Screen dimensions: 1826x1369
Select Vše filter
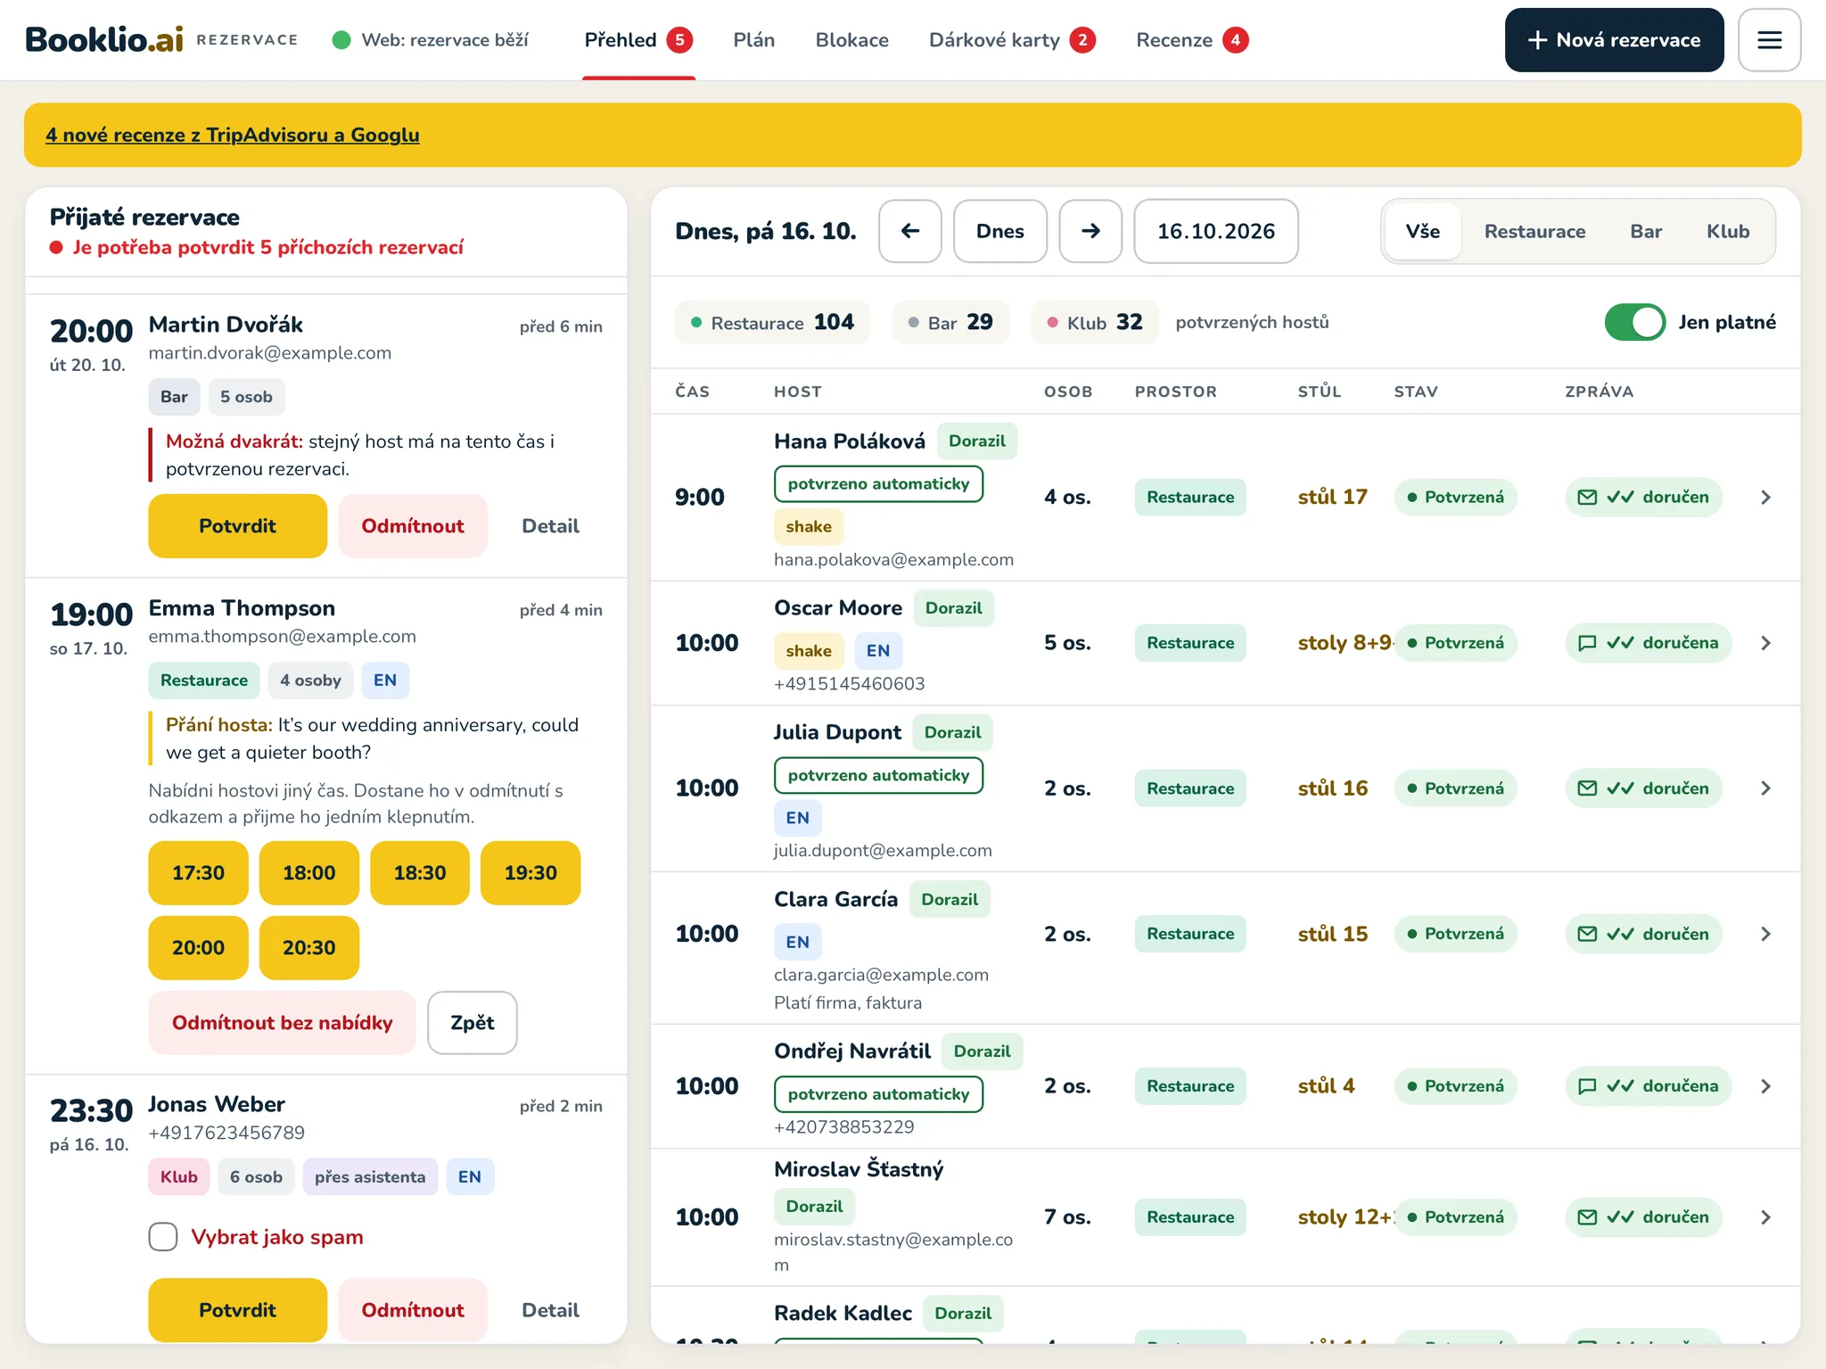click(x=1423, y=231)
